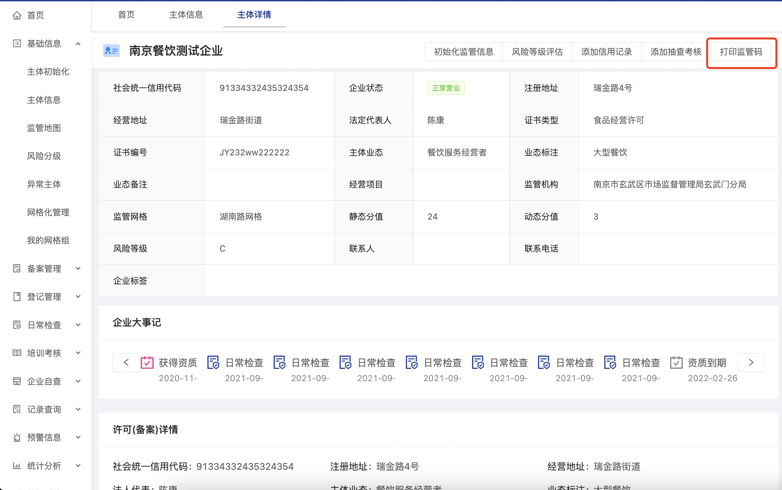
Task: Click the 获得资质 calendar icon
Action: [x=147, y=363]
